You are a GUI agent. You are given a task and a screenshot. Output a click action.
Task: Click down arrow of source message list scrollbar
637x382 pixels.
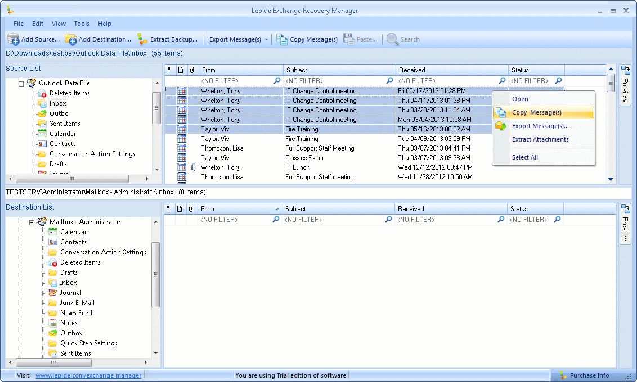611,179
